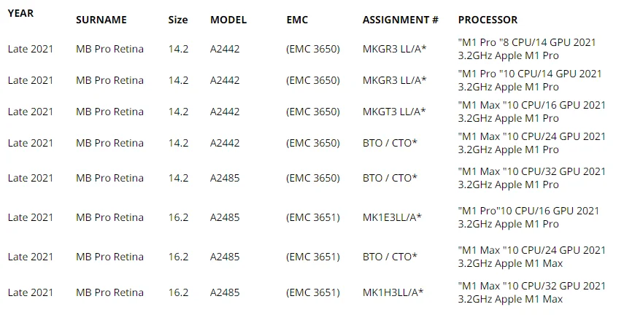Click the first A2485 model with 14.2 size

pos(225,178)
